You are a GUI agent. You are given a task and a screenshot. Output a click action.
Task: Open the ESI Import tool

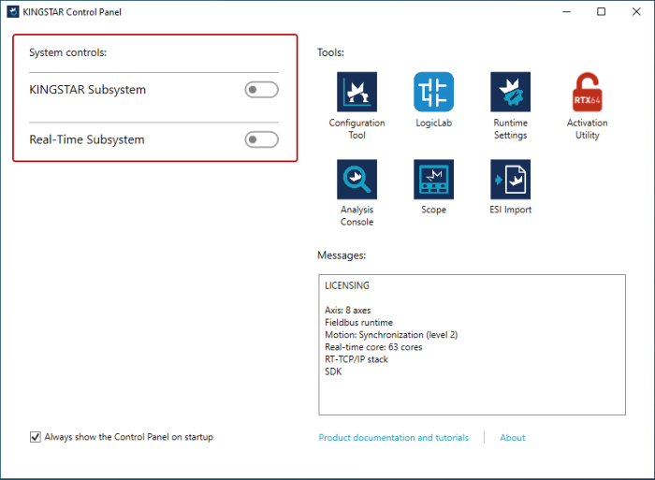(x=511, y=180)
